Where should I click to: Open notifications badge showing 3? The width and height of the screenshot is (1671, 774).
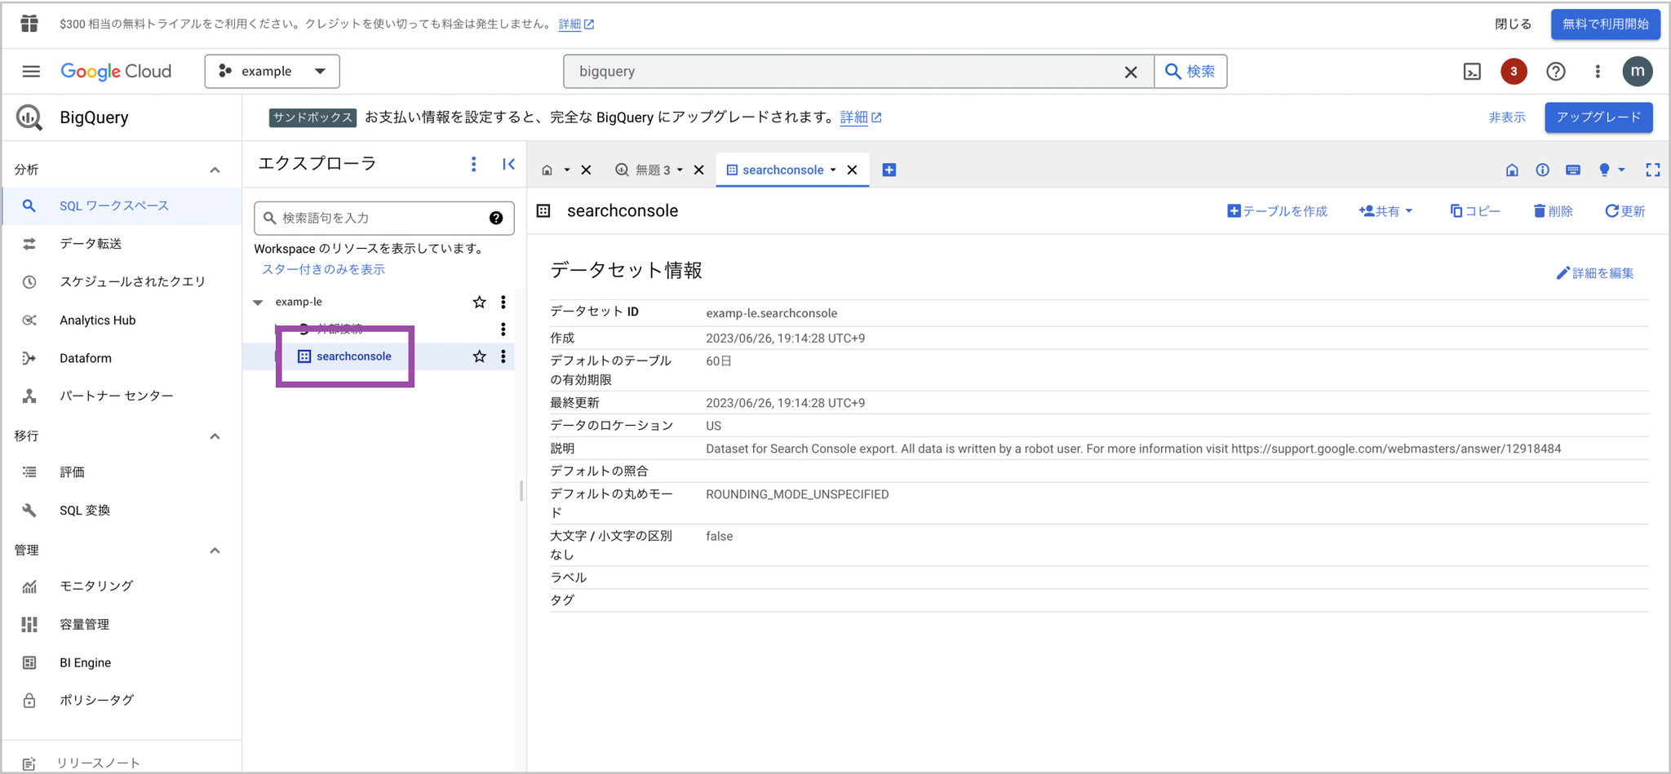tap(1514, 72)
